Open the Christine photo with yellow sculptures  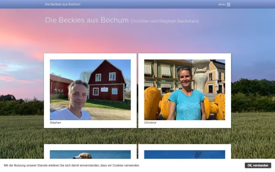coord(185,90)
